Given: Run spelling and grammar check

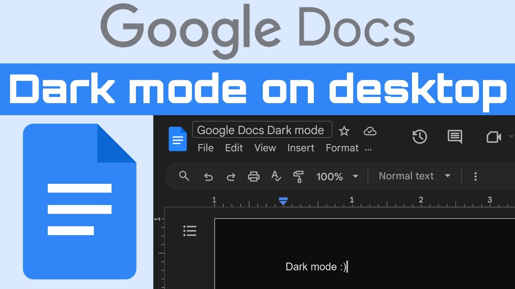Looking at the screenshot, I should click(276, 177).
